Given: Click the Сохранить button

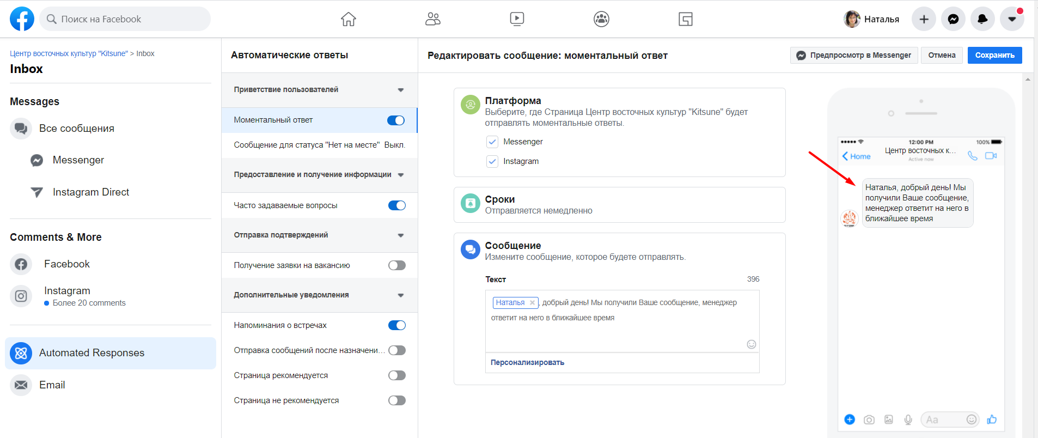Looking at the screenshot, I should pyautogui.click(x=994, y=55).
